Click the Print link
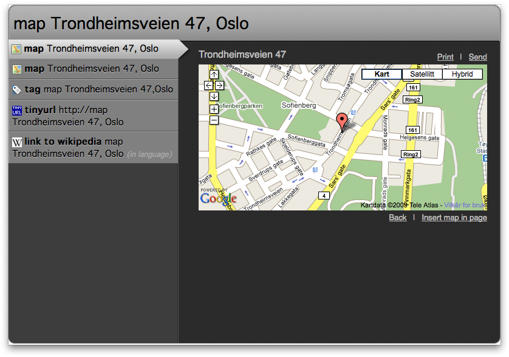 (x=445, y=57)
